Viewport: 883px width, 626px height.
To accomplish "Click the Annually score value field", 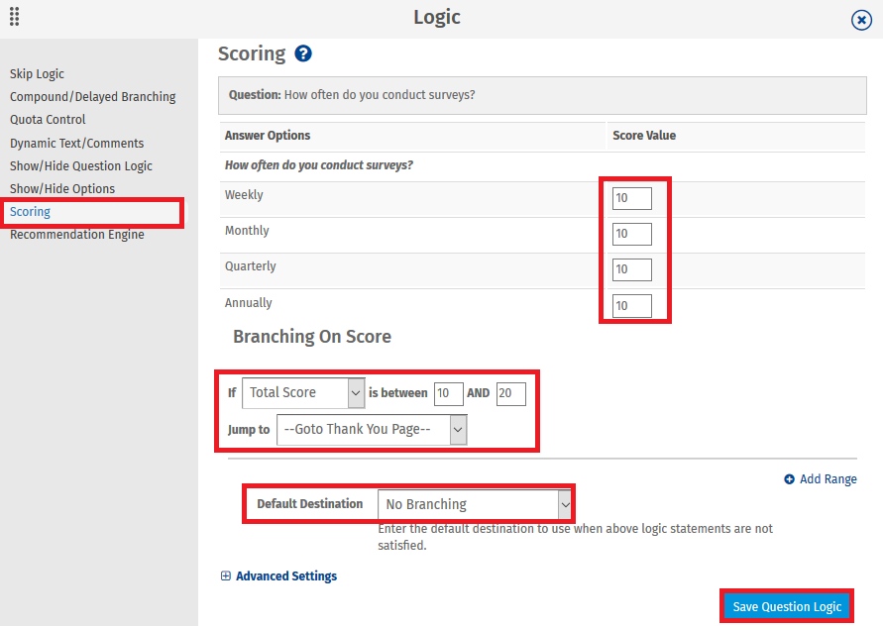I will [x=632, y=305].
